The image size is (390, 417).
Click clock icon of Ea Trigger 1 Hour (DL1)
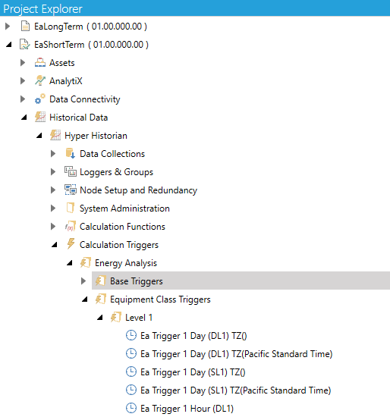pyautogui.click(x=131, y=408)
